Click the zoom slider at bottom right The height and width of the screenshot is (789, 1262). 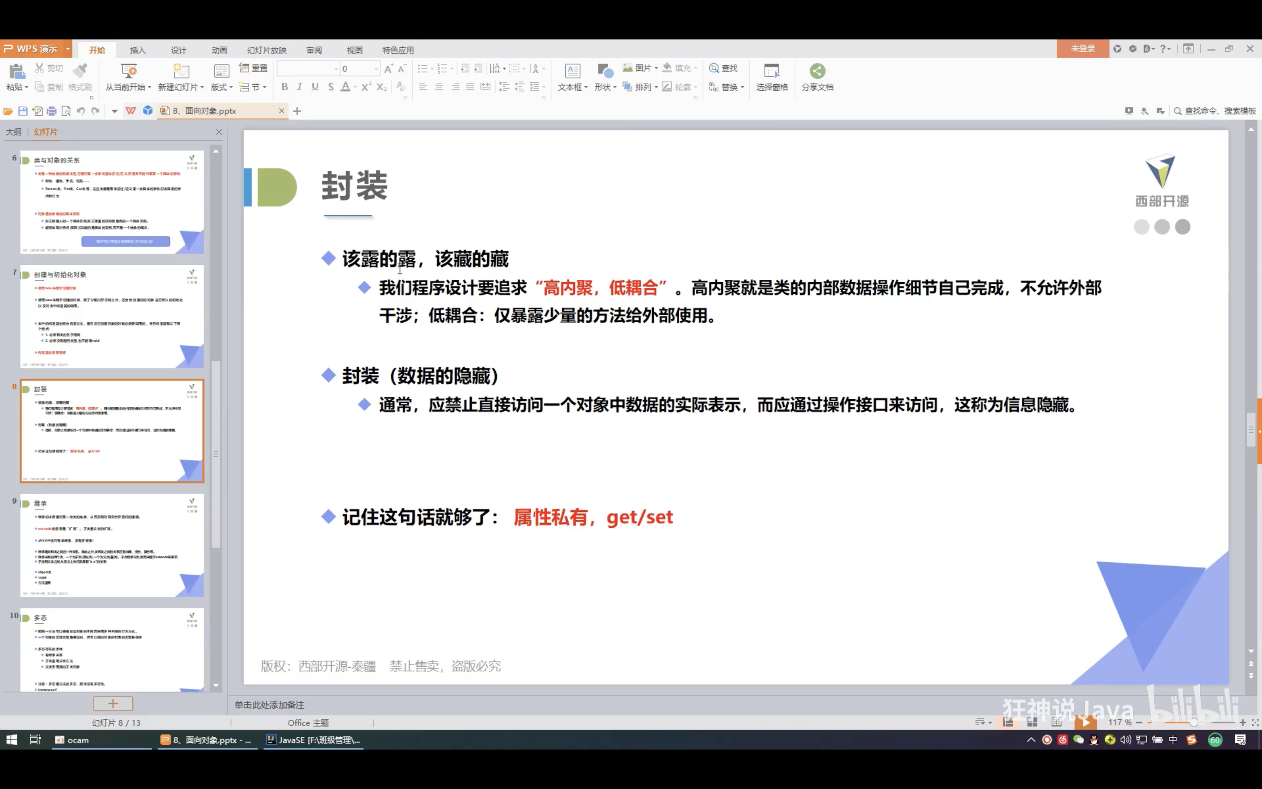click(x=1193, y=722)
